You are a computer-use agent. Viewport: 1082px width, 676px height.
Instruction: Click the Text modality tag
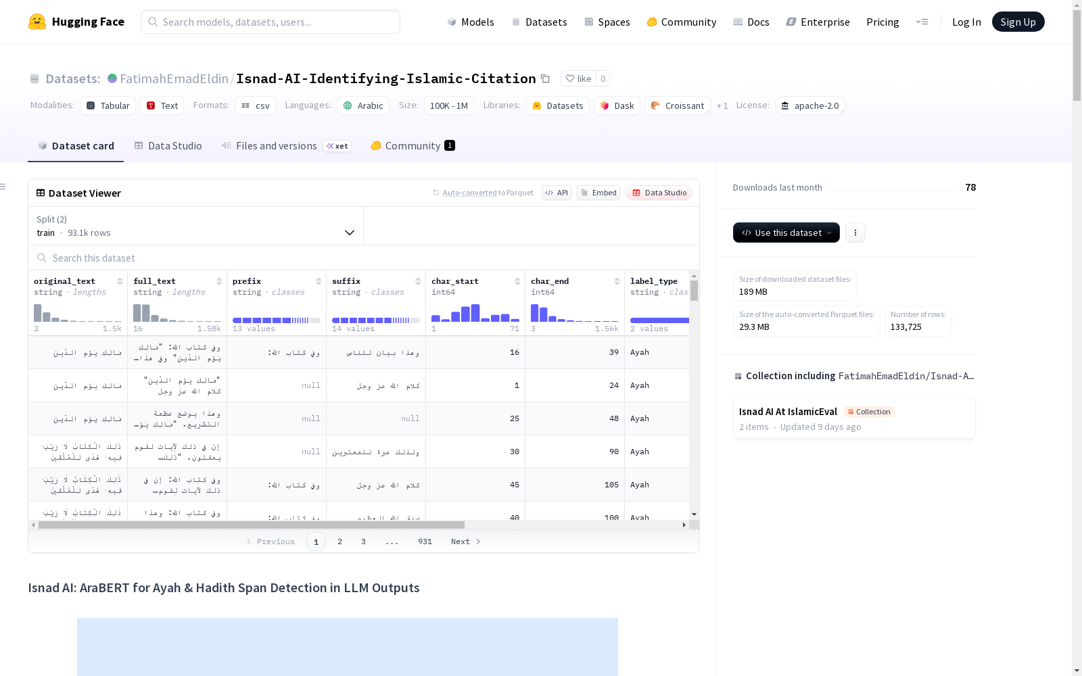[x=162, y=105]
